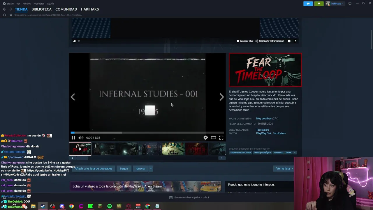Open the Amigos menu

click(27, 3)
